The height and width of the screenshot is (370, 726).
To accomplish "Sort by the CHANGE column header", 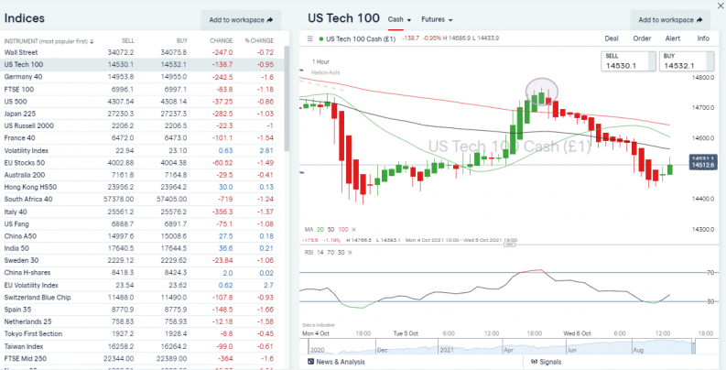I will tap(222, 40).
